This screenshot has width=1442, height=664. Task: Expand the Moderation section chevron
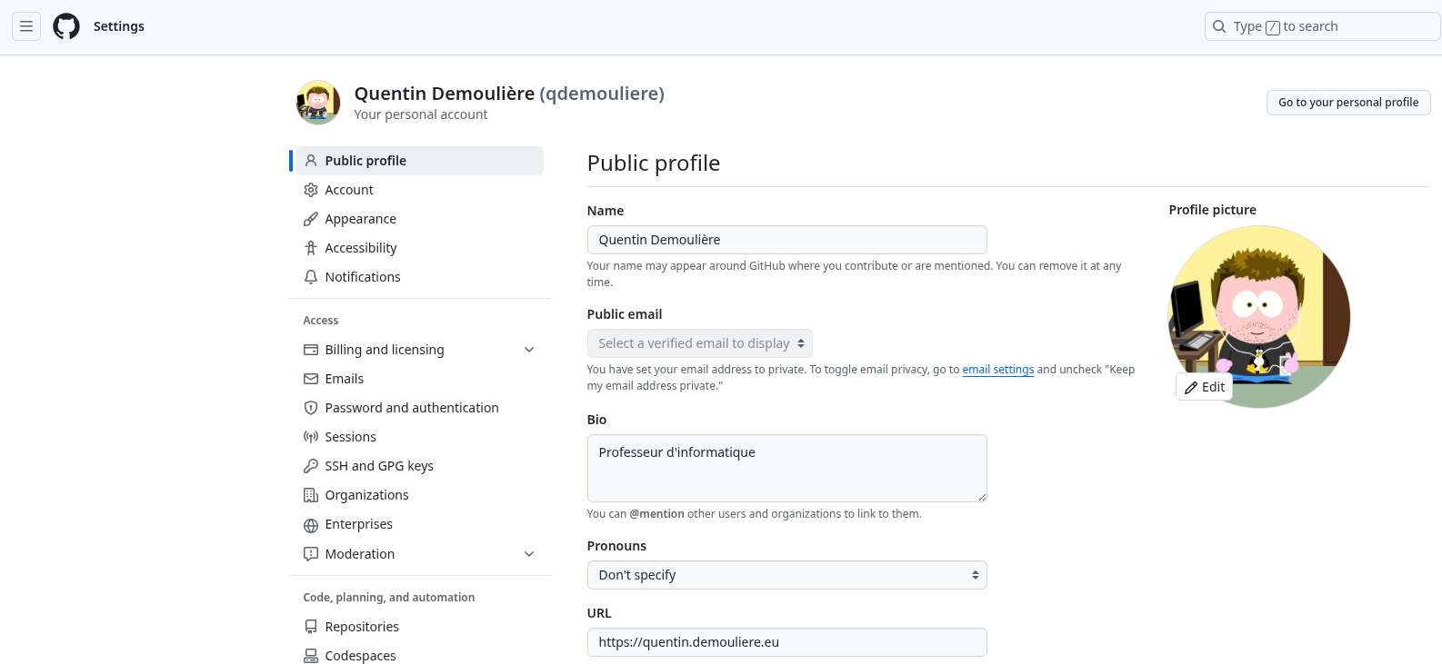[x=529, y=554]
